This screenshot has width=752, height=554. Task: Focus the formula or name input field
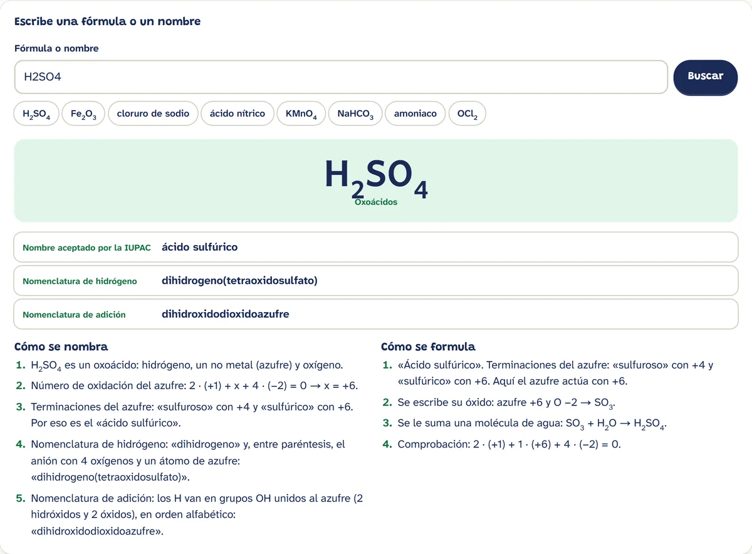341,76
